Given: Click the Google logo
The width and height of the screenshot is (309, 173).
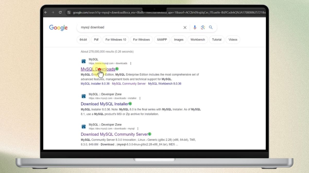Looking at the screenshot, I should coord(58,28).
